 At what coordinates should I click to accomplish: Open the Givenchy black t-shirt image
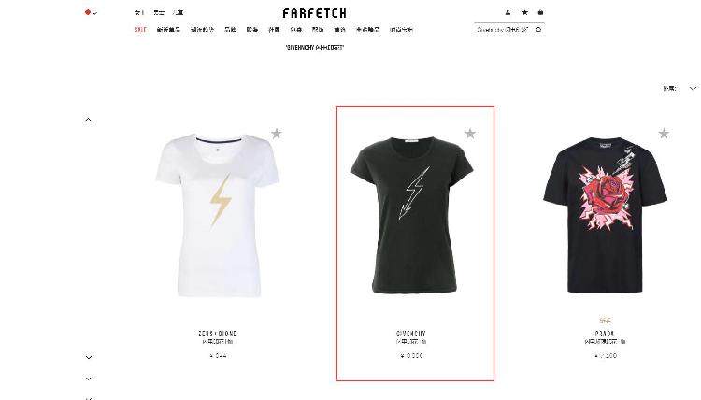click(412, 215)
